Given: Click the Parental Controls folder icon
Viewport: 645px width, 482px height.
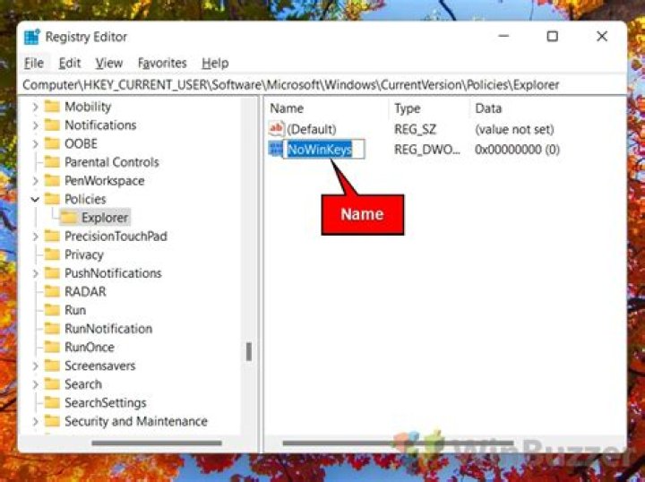Looking at the screenshot, I should click(52, 162).
